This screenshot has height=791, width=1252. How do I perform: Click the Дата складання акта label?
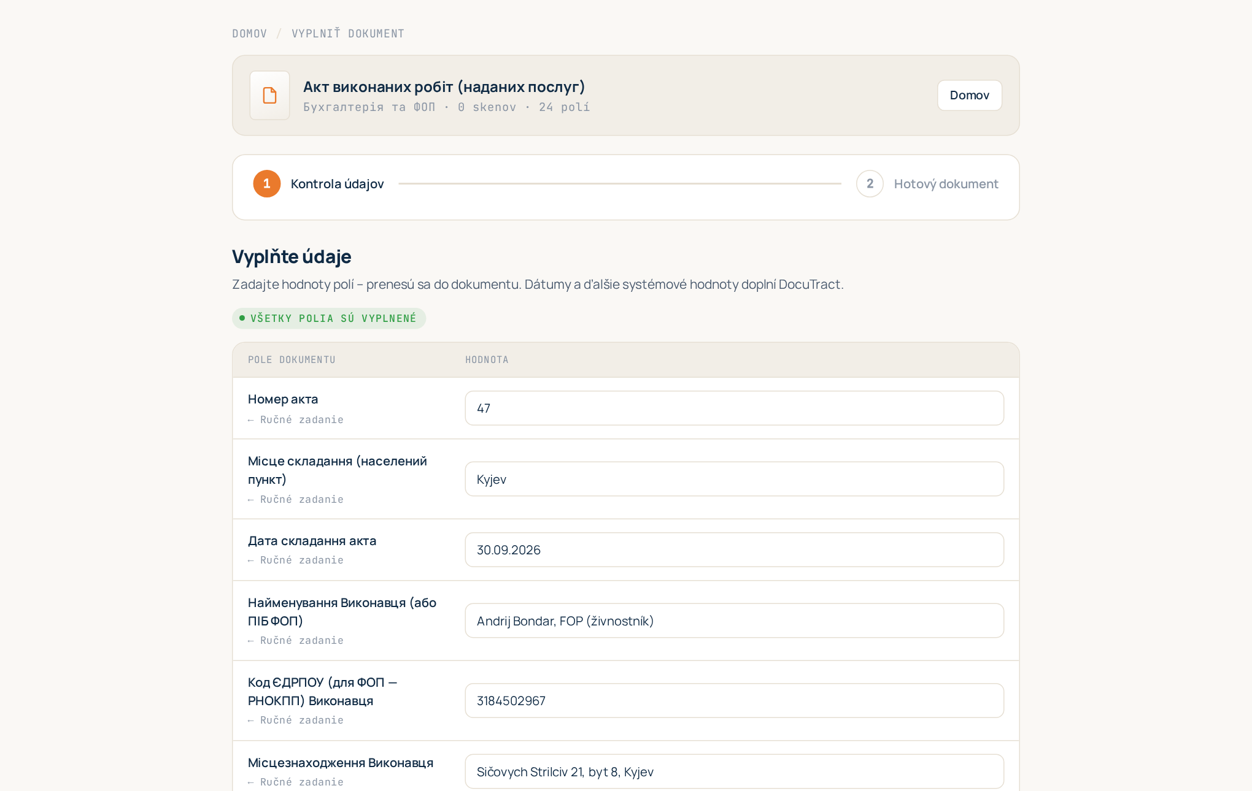312,541
